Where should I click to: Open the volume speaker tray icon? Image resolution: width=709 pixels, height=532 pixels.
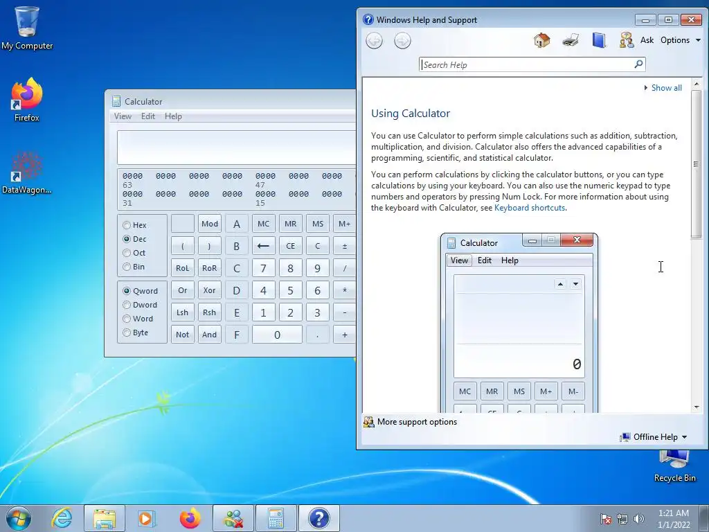pyautogui.click(x=638, y=519)
